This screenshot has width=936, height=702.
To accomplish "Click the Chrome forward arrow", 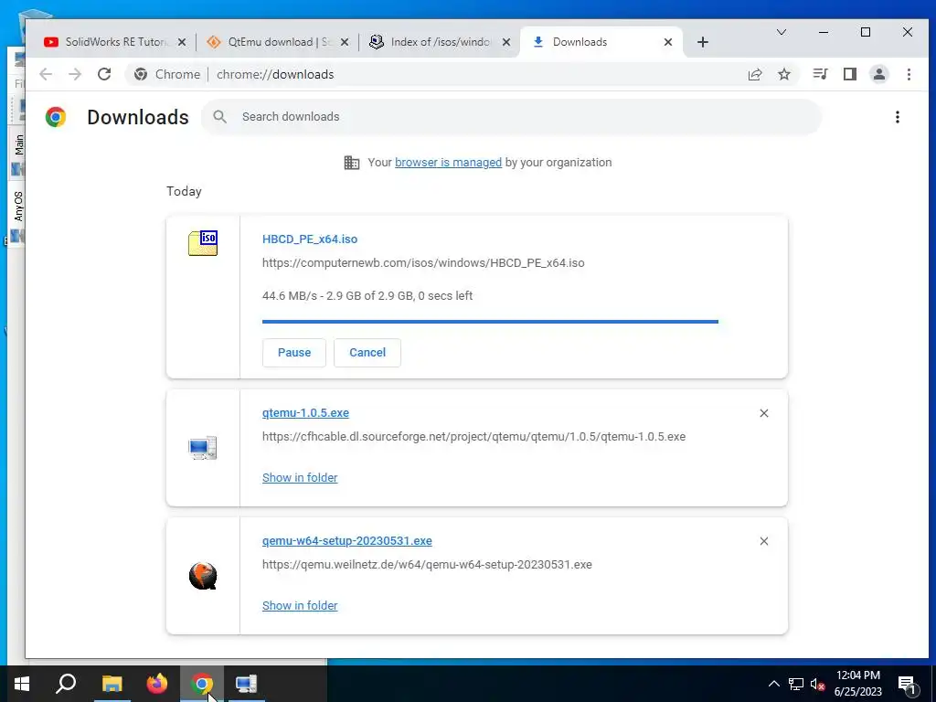I will point(75,74).
